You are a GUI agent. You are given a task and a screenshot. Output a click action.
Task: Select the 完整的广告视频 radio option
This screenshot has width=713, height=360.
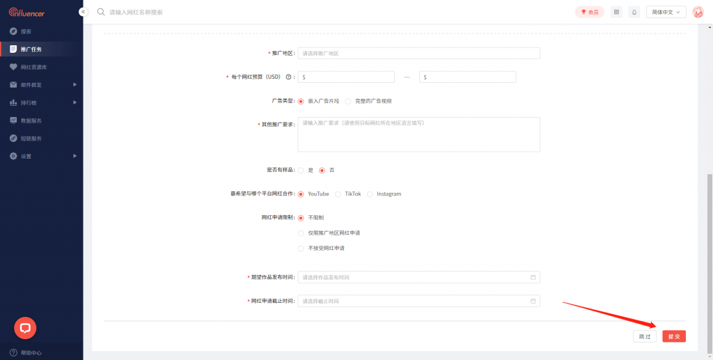[348, 101]
